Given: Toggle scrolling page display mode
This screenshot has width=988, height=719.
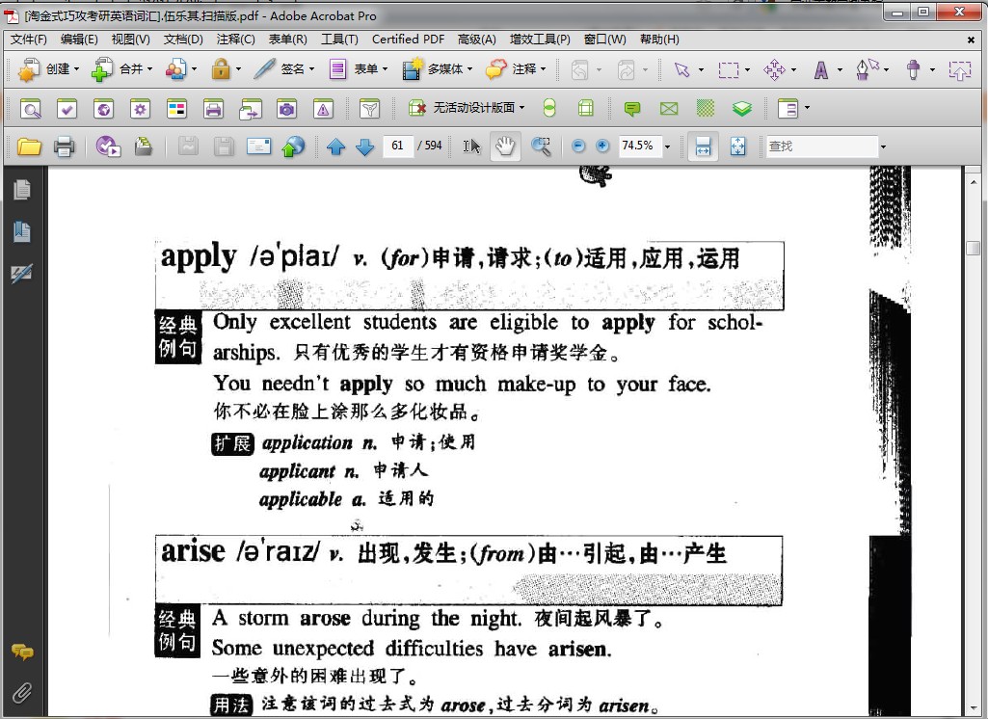Looking at the screenshot, I should pyautogui.click(x=703, y=146).
